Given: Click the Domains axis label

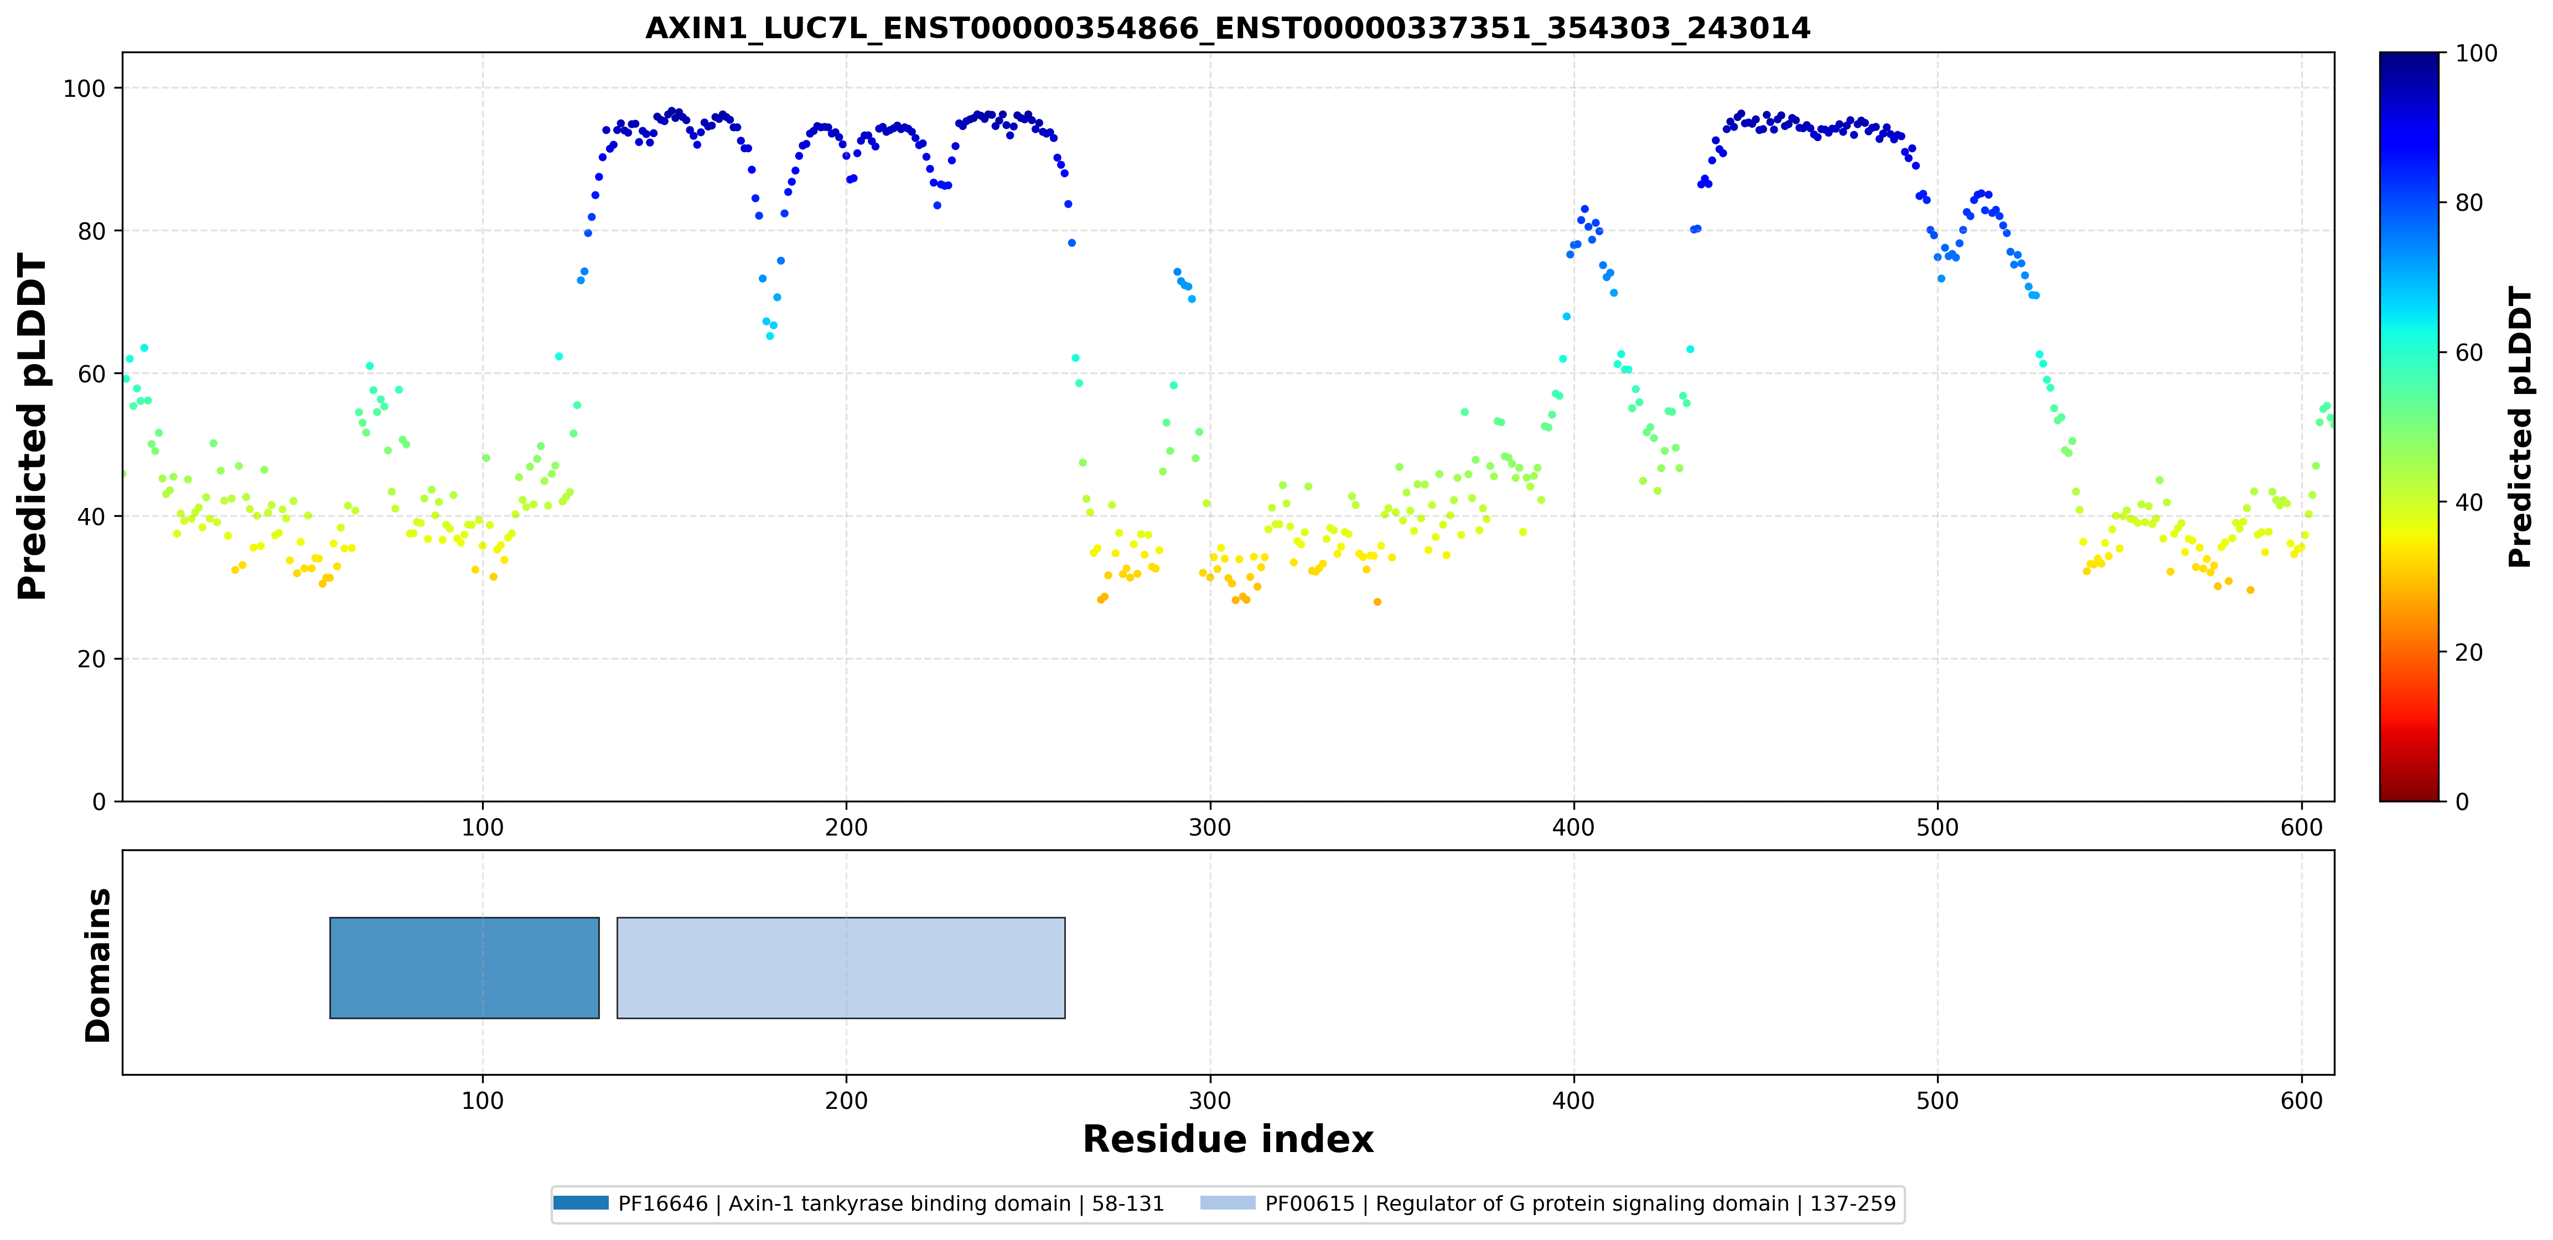Looking at the screenshot, I should tap(98, 964).
